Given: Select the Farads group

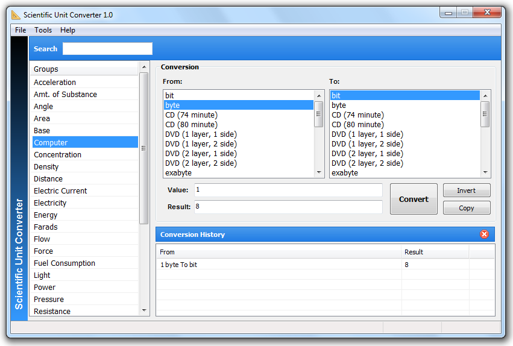Looking at the screenshot, I should 85,227.
